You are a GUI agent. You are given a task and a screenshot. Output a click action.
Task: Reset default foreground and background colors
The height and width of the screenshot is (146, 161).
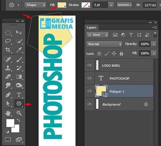tap(7, 131)
